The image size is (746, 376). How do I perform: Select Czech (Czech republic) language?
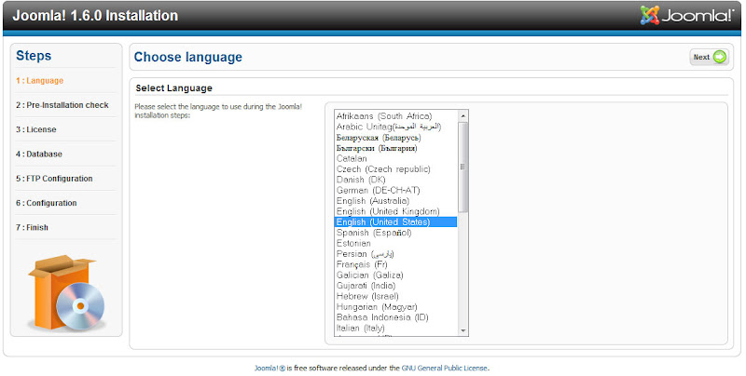coord(395,169)
